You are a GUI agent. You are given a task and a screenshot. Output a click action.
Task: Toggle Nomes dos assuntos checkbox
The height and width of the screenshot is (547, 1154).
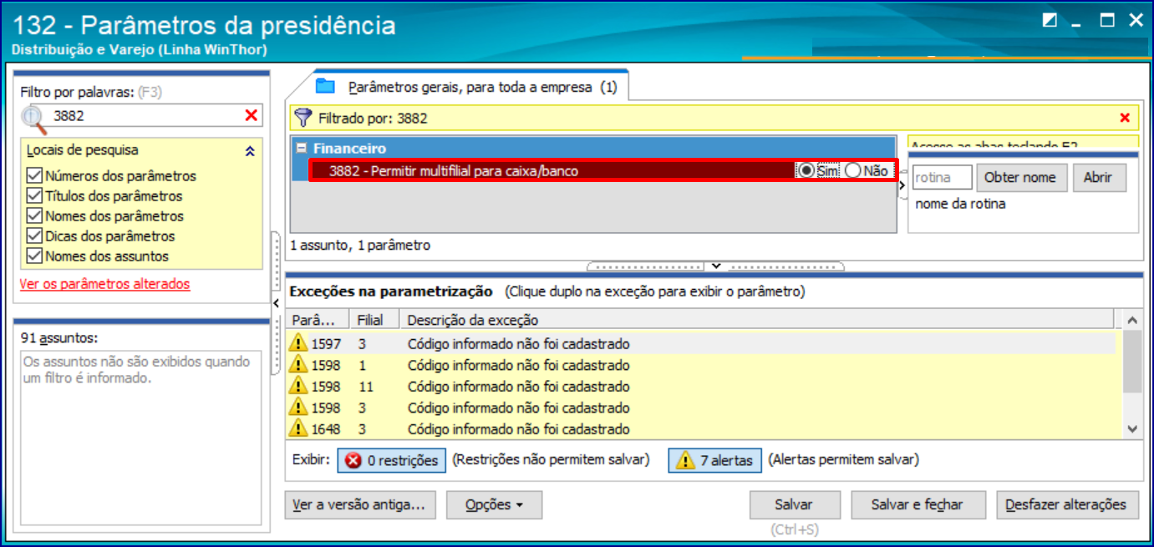tap(34, 256)
